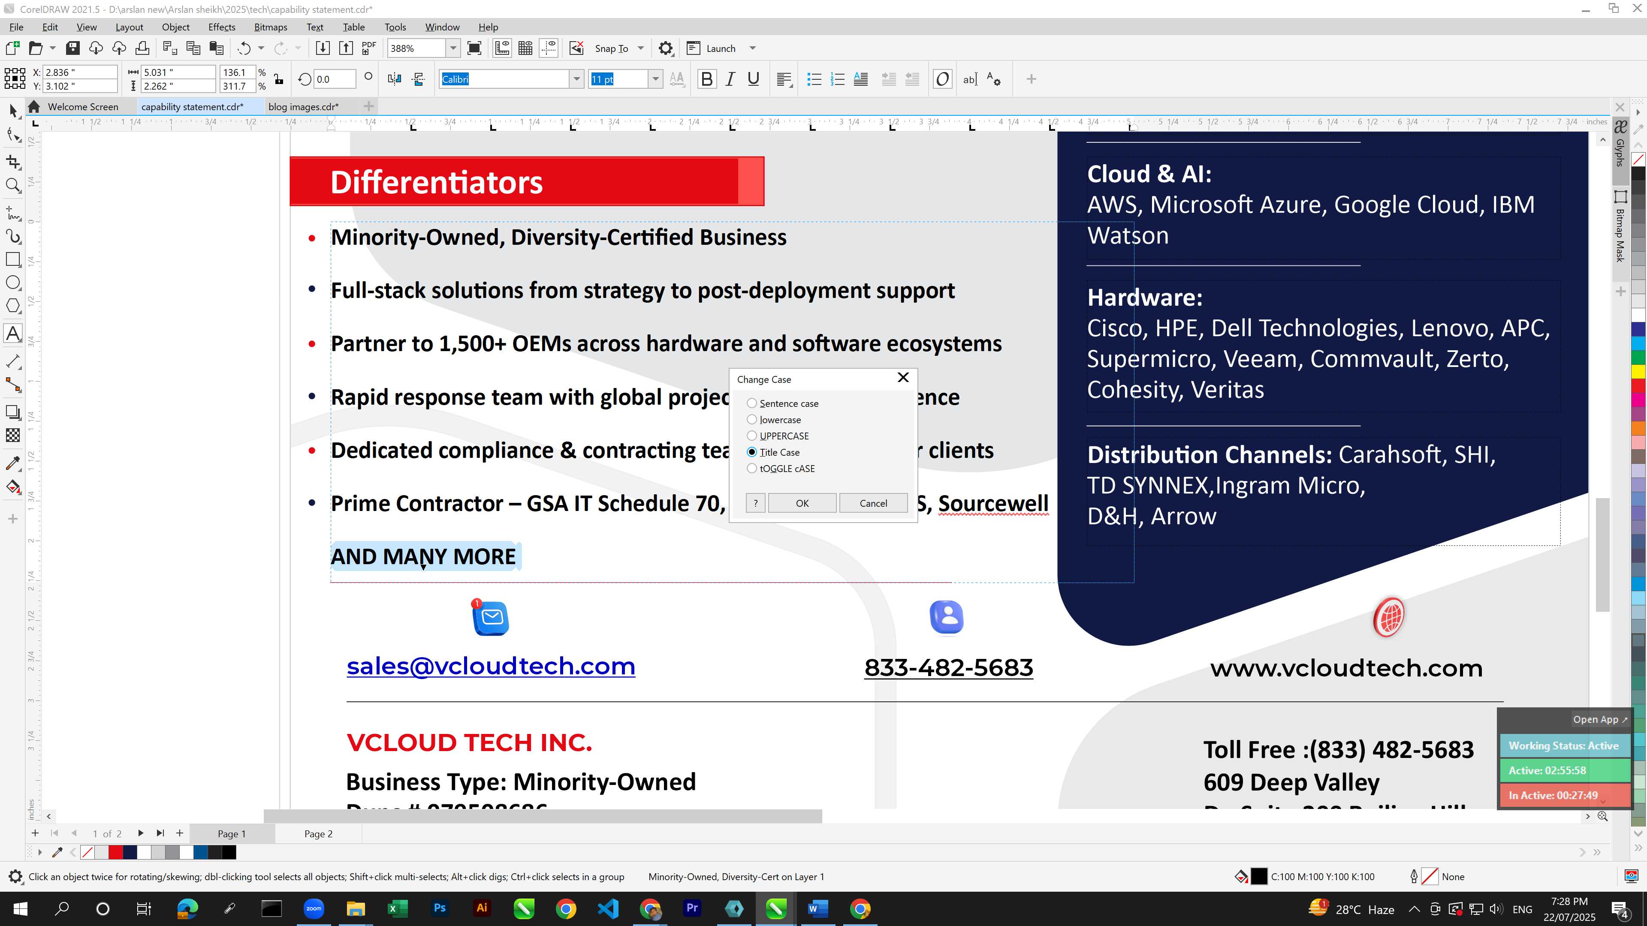Open the Effects menu

[x=222, y=27]
